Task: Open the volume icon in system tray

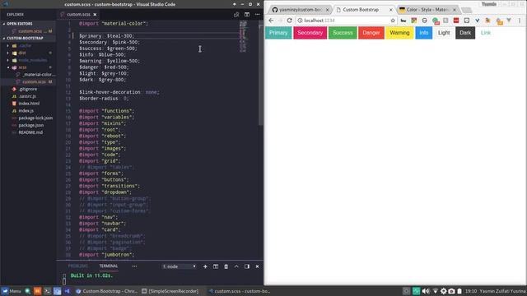Action: 426,291
